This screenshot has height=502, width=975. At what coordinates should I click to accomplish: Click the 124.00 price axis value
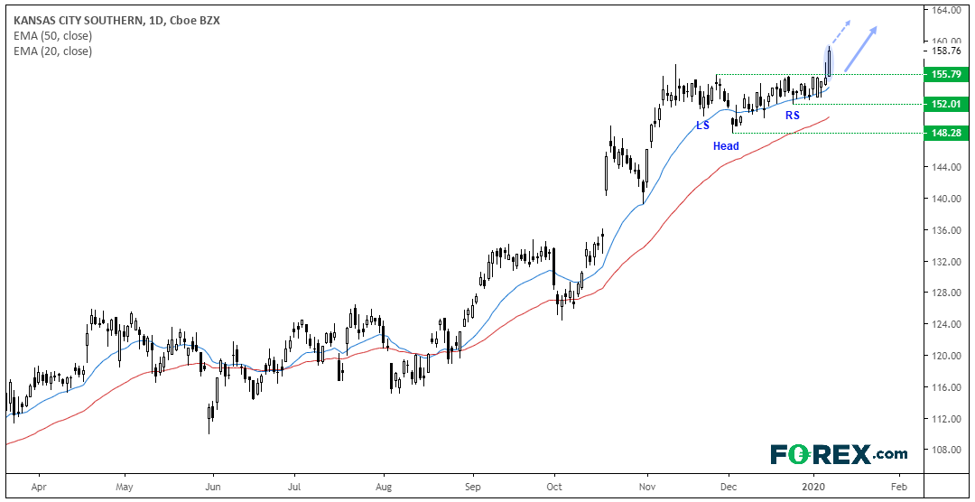pyautogui.click(x=946, y=324)
